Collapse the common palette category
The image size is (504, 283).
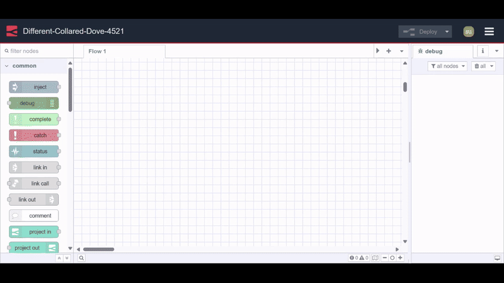pyautogui.click(x=34, y=66)
